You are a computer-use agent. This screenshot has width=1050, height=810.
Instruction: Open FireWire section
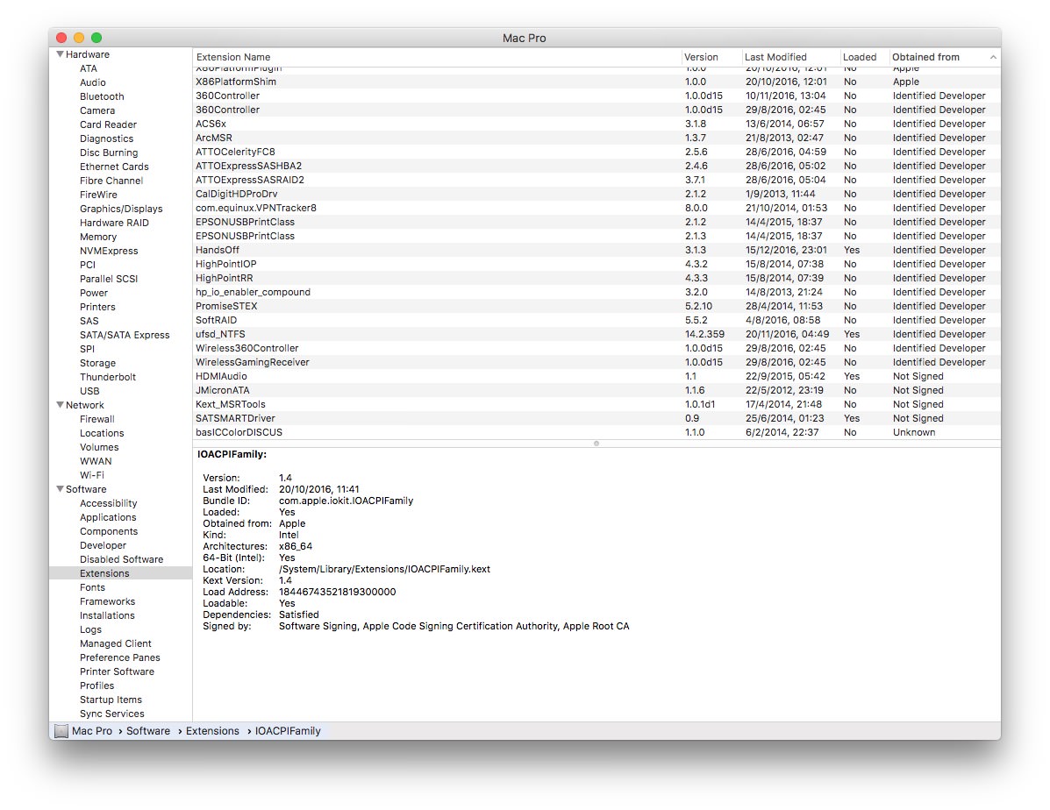point(98,195)
